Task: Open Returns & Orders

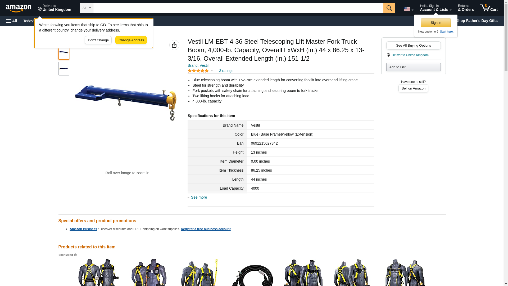Action: pyautogui.click(x=466, y=8)
